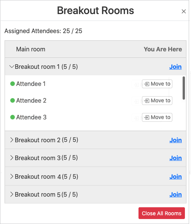191x224 pixels.
Task: Click Attendee 2 green status dot
Action: click(13, 100)
